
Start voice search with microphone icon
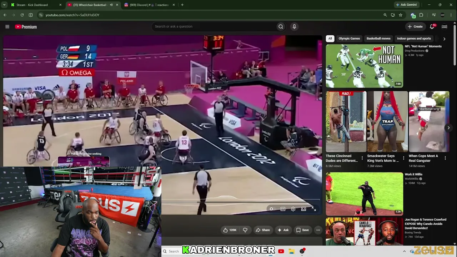tap(294, 26)
